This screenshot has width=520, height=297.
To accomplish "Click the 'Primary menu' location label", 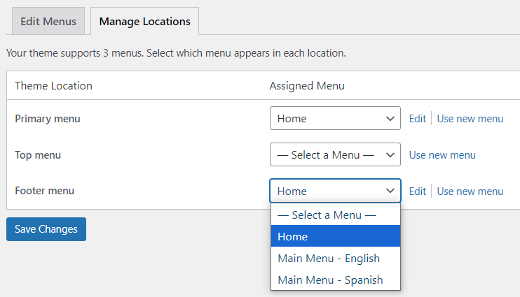I will pyautogui.click(x=48, y=118).
